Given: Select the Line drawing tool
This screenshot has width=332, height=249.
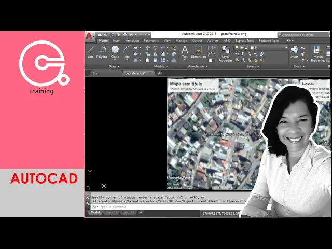Looking at the screenshot, I should pyautogui.click(x=90, y=52).
